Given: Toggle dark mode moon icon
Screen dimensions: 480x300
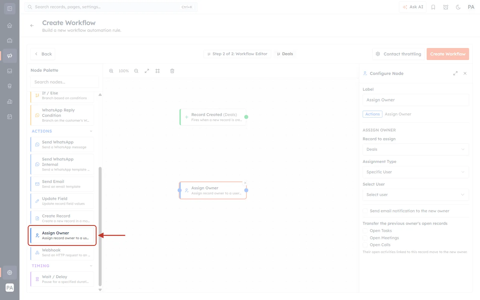Looking at the screenshot, I should click(458, 7).
